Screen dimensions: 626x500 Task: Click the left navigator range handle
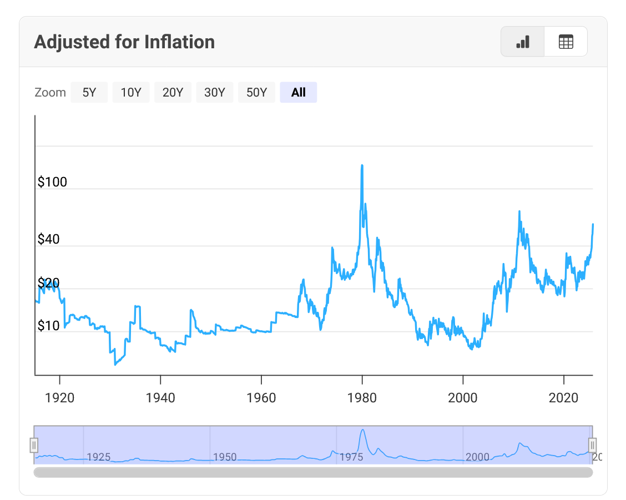click(x=34, y=445)
